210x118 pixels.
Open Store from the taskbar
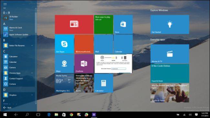64,115
